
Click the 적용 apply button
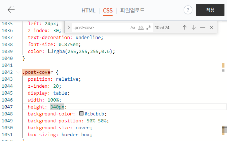pos(210,10)
